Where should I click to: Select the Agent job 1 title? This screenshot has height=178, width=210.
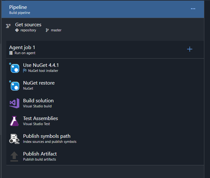pyautogui.click(x=22, y=48)
